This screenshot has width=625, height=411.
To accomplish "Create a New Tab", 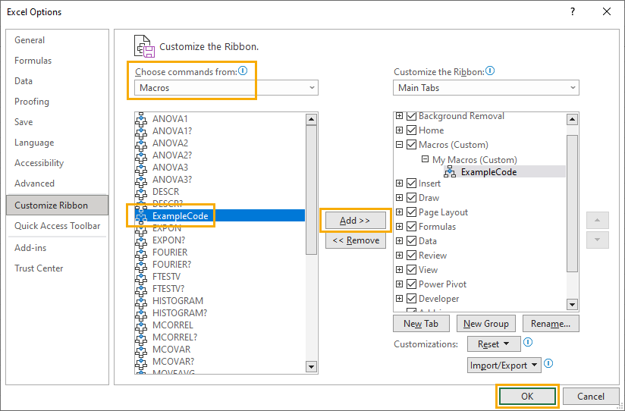I will 421,324.
